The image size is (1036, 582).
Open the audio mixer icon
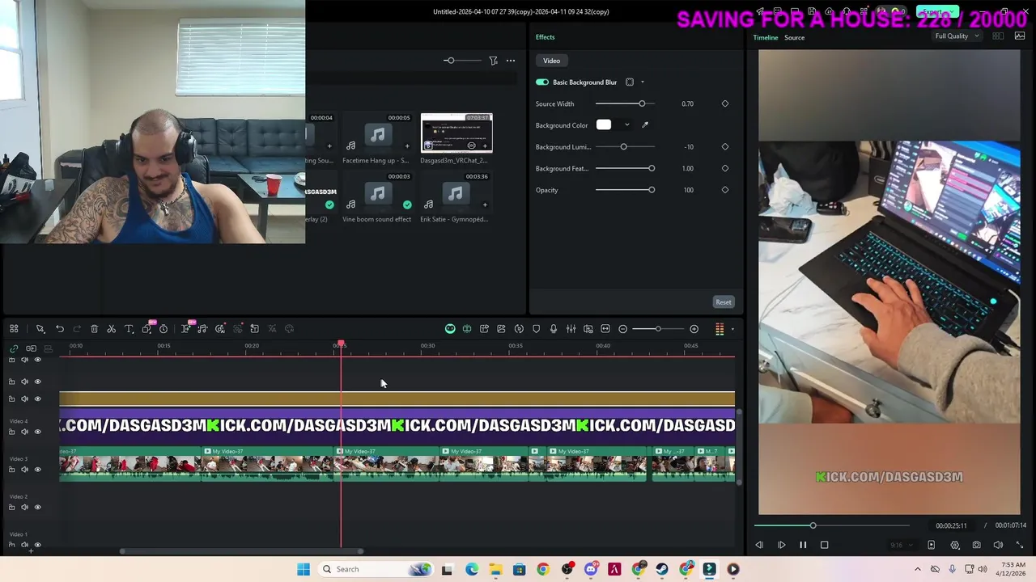coord(571,329)
